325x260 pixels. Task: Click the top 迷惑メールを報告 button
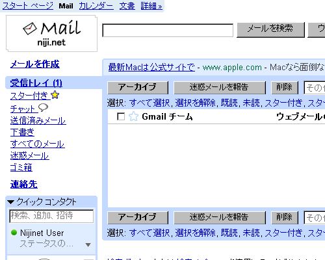(220, 88)
